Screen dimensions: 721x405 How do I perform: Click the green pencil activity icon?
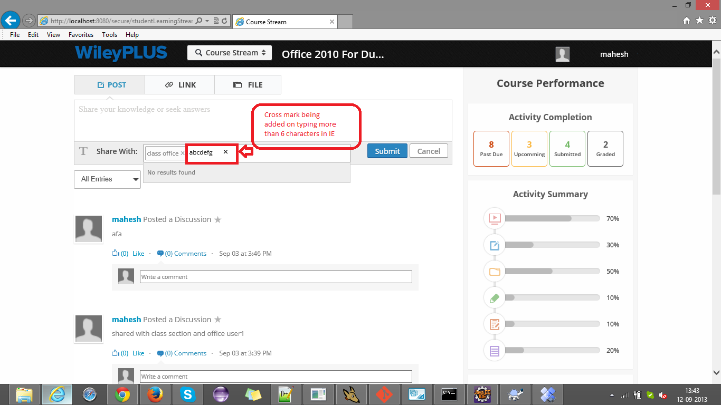click(x=495, y=297)
